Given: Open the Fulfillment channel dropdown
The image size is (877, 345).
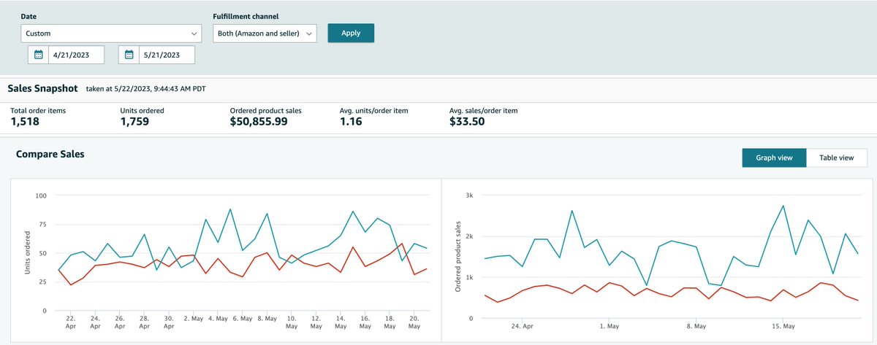Looking at the screenshot, I should click(265, 34).
